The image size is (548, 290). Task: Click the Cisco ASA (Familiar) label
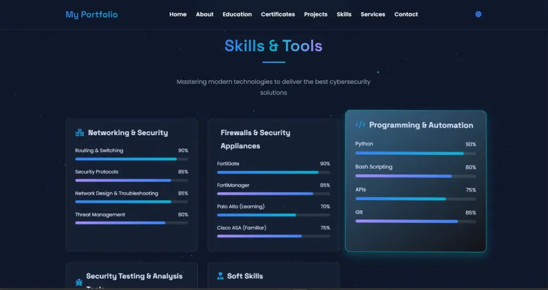click(242, 228)
